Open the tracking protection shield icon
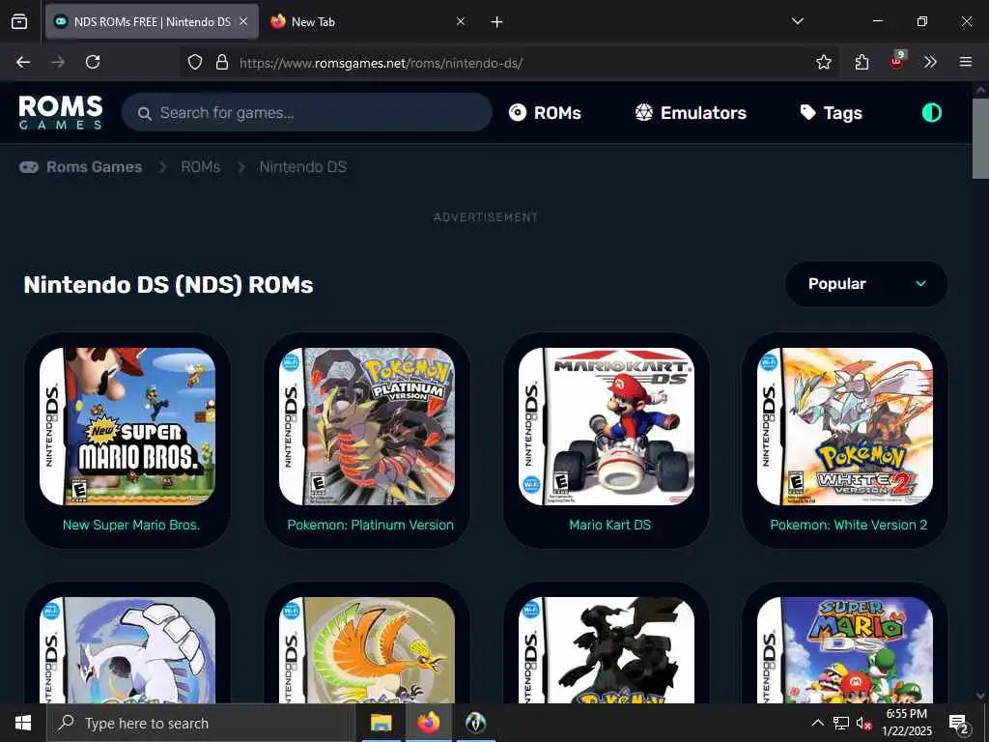Image resolution: width=989 pixels, height=742 pixels. click(195, 62)
